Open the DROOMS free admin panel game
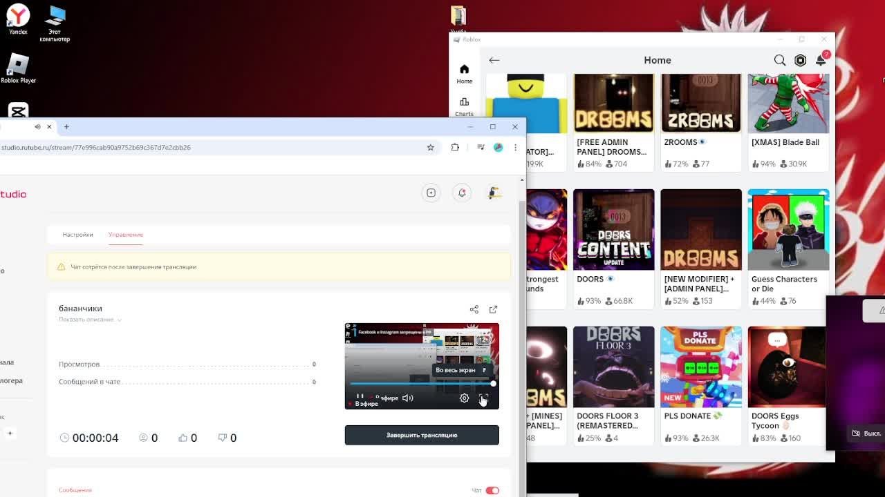 click(613, 103)
